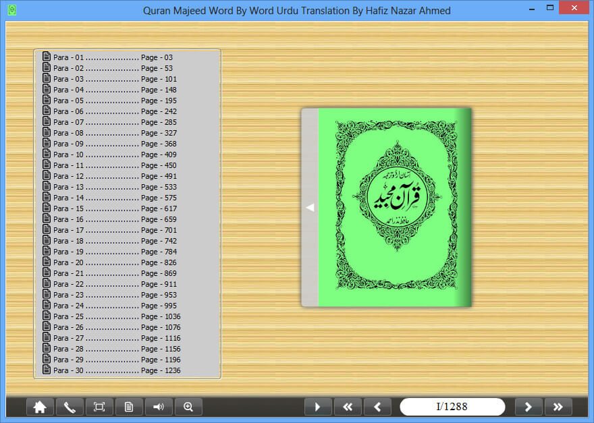Viewport: 594px width, 423px height.
Task: Open Para - 10 Page - 409 entry
Action: (109, 154)
